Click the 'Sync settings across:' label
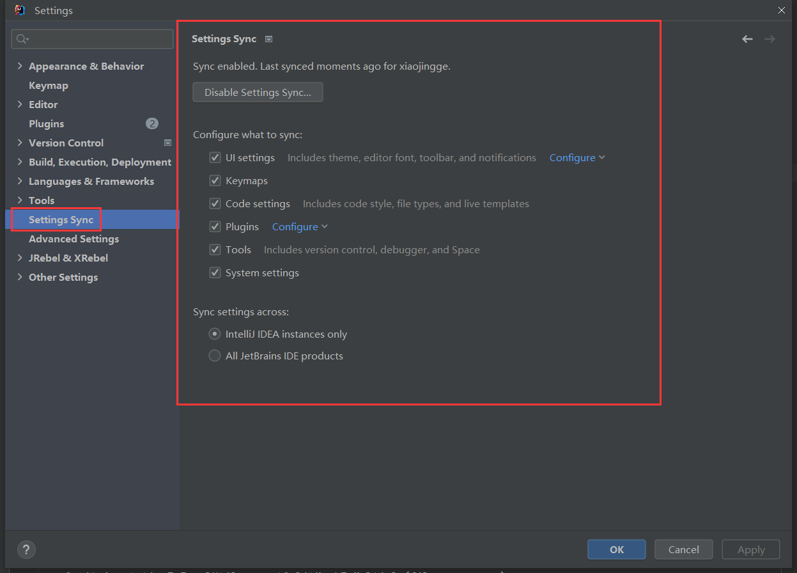This screenshot has height=573, width=797. (241, 312)
